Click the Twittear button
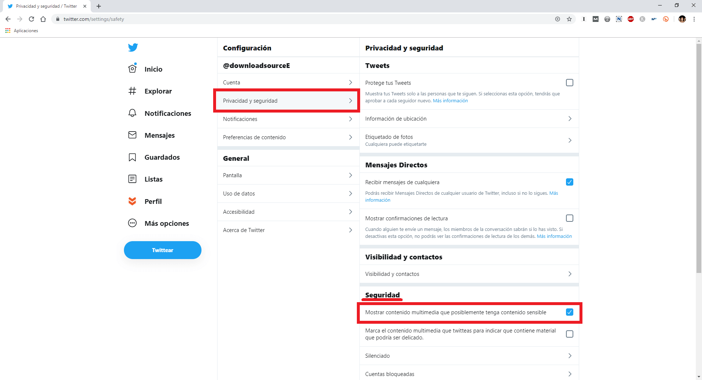 [x=163, y=250]
